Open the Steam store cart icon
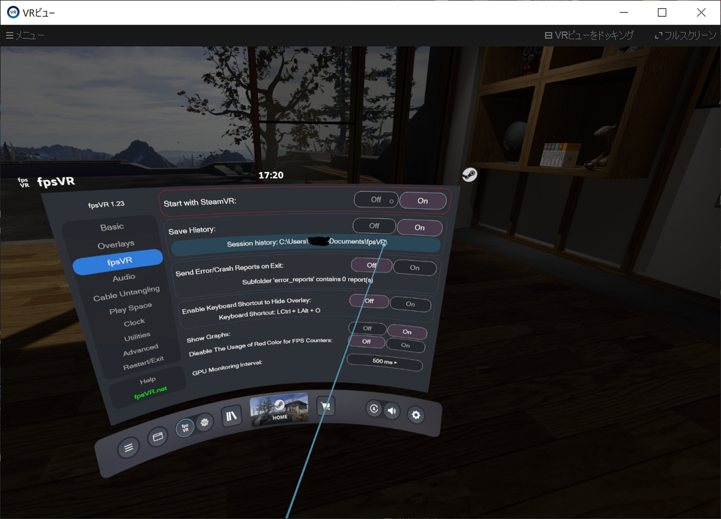Viewport: 721px width, 519px height. (x=325, y=406)
